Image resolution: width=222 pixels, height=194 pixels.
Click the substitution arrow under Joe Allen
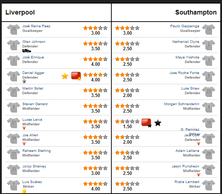tap(24, 144)
